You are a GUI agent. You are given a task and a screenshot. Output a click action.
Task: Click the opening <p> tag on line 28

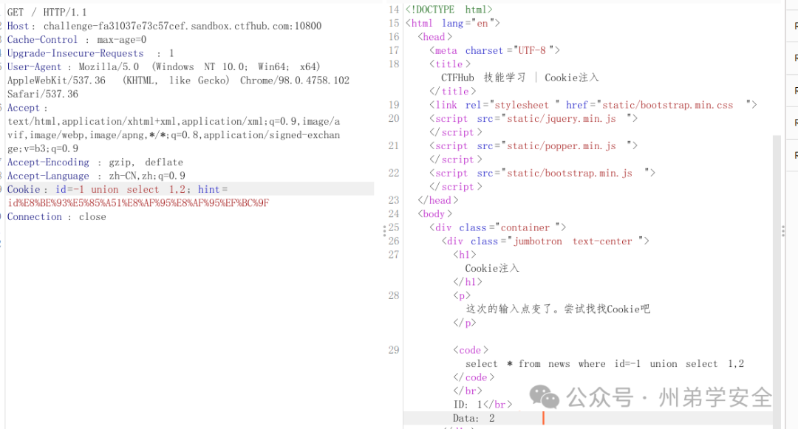click(x=462, y=296)
